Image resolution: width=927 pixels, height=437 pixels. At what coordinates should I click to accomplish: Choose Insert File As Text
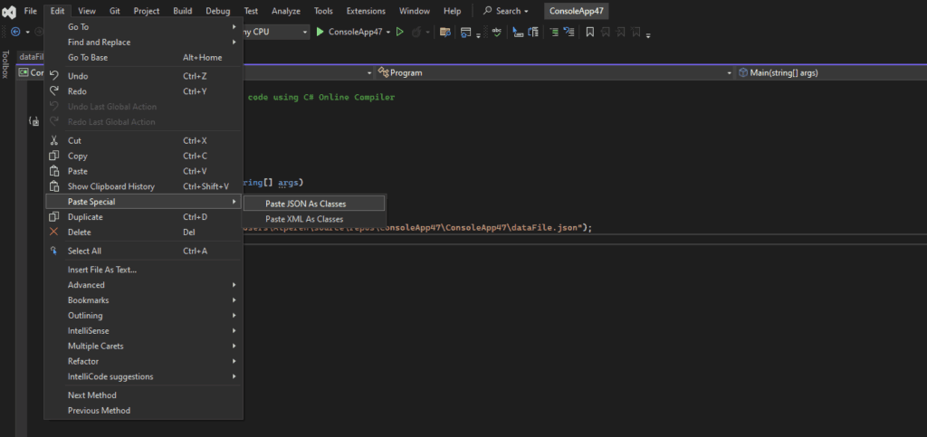144,270
